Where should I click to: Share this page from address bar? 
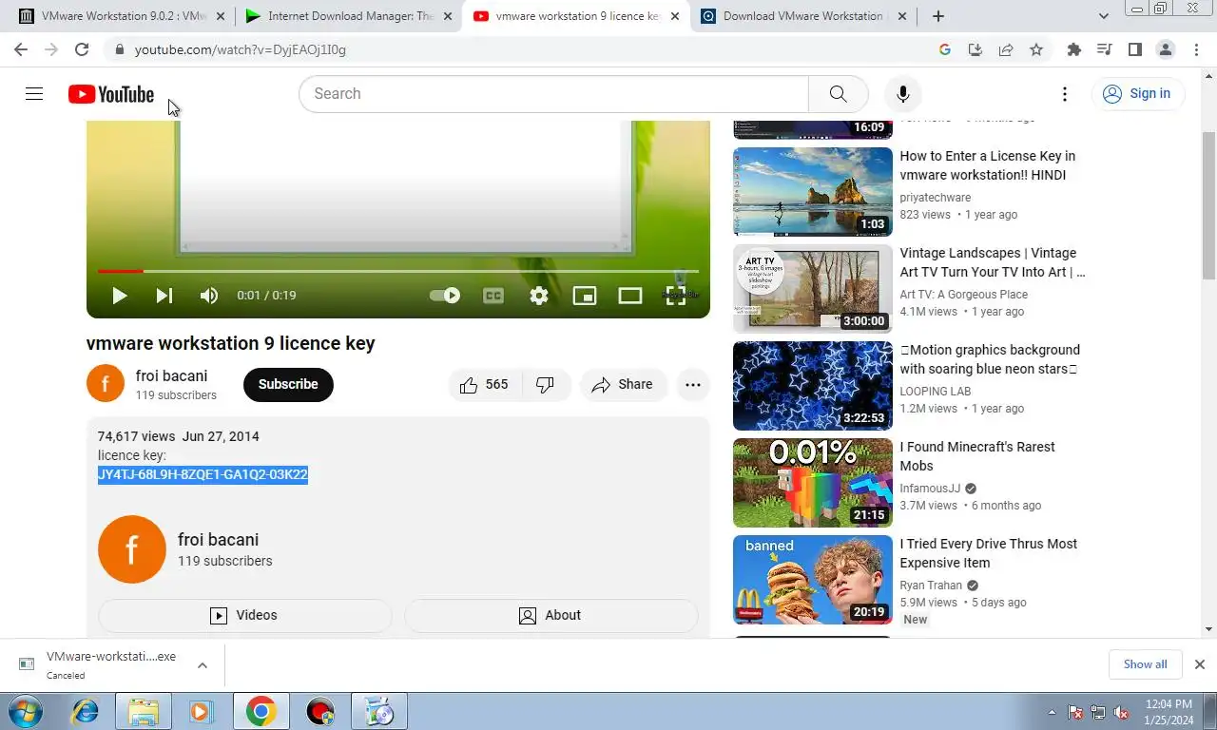[1006, 49]
